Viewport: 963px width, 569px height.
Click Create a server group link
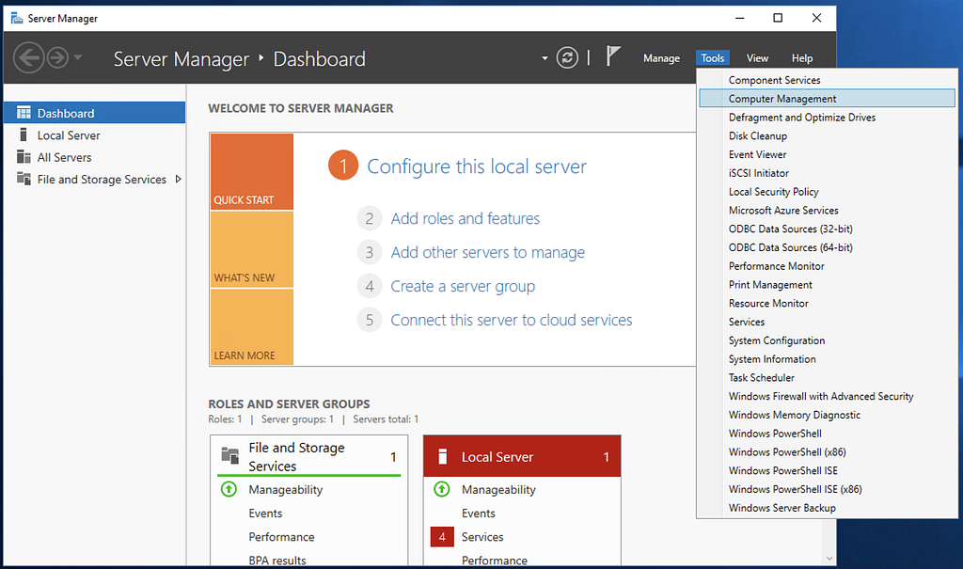pos(463,286)
